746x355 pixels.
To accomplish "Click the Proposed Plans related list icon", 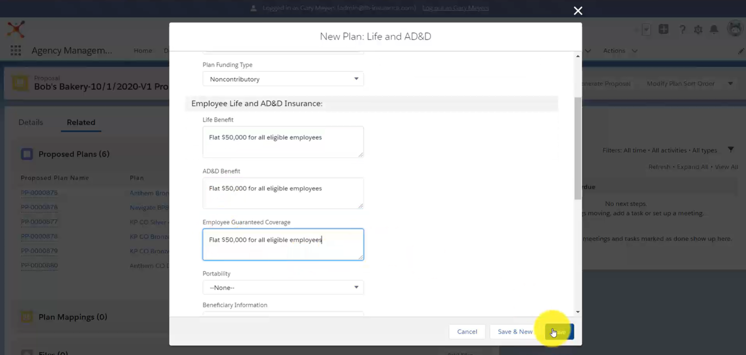I will click(27, 154).
